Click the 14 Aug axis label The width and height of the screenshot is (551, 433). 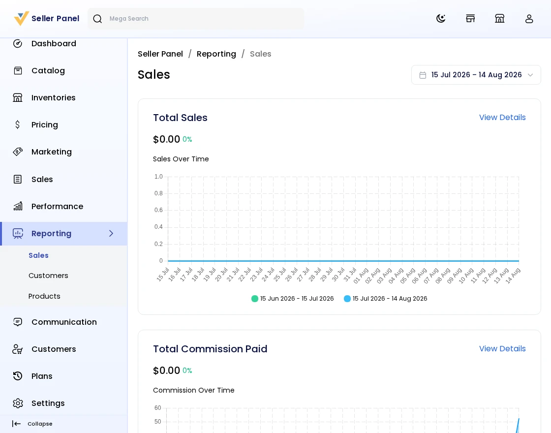tap(513, 276)
